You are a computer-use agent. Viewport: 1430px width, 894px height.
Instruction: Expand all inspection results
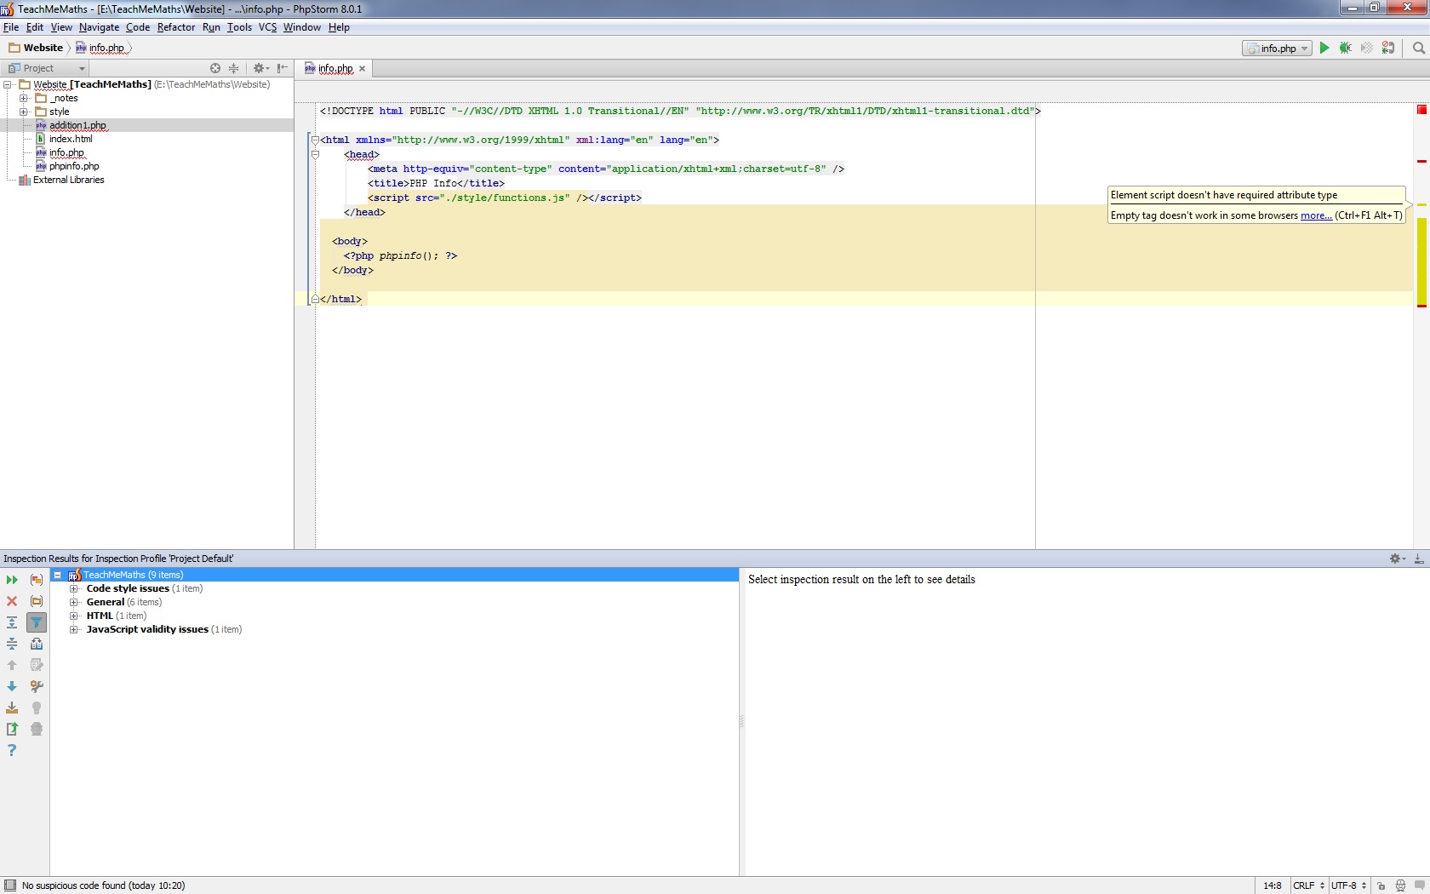coord(12,622)
